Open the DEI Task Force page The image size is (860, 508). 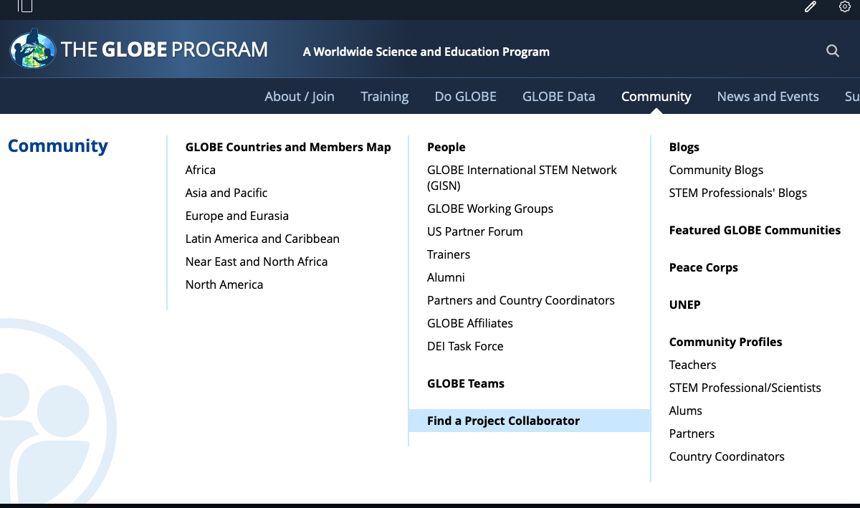tap(465, 346)
